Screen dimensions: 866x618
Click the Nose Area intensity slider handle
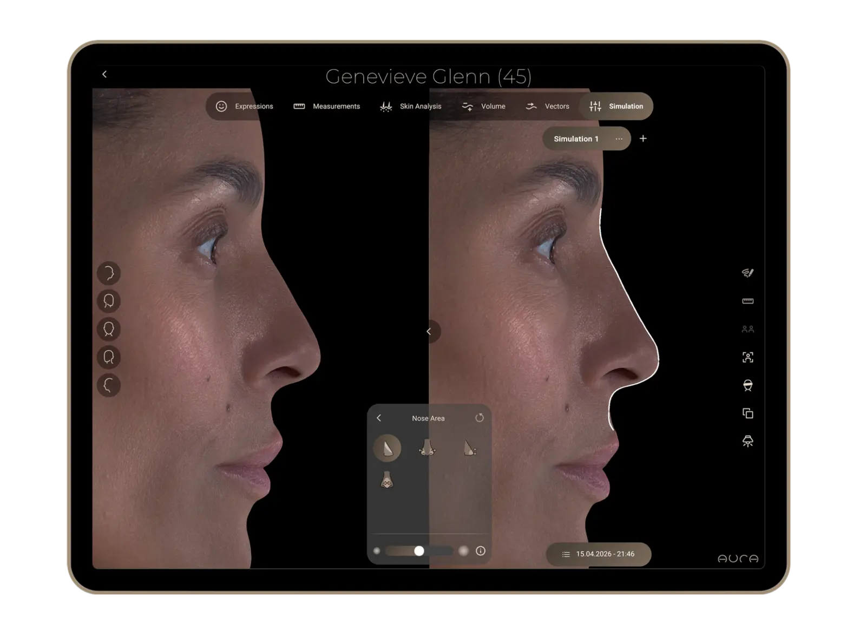[x=419, y=551]
